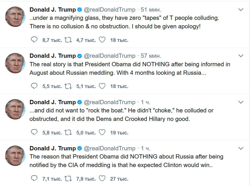
Task: Open the '57 мин.' timestamp link
Action: (x=151, y=56)
